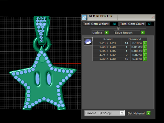The height and width of the screenshot is (123, 164).
Task: Click the Update label button
Action: (x=98, y=33)
